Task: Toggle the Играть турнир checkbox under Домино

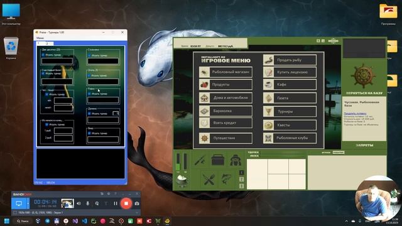Action: 89,114
